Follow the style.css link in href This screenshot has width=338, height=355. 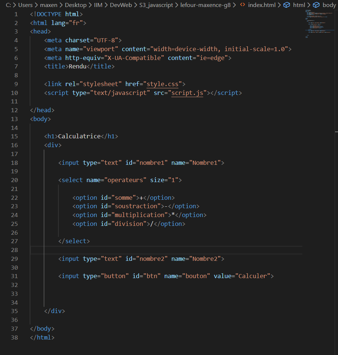coord(163,84)
